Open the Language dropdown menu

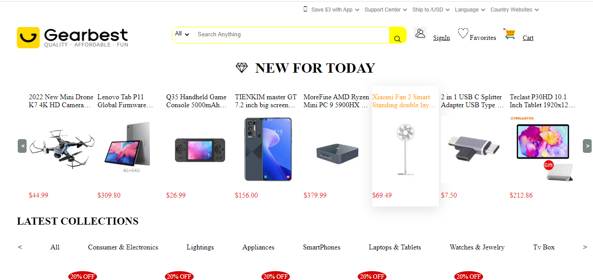[x=470, y=10]
